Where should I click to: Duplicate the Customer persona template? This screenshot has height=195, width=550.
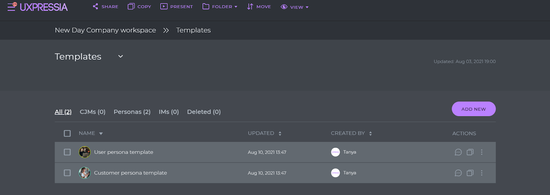click(x=470, y=173)
